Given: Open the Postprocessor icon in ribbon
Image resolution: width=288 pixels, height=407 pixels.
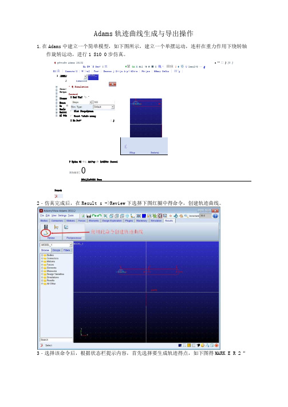Looking at the screenshot, I should click(x=66, y=227).
